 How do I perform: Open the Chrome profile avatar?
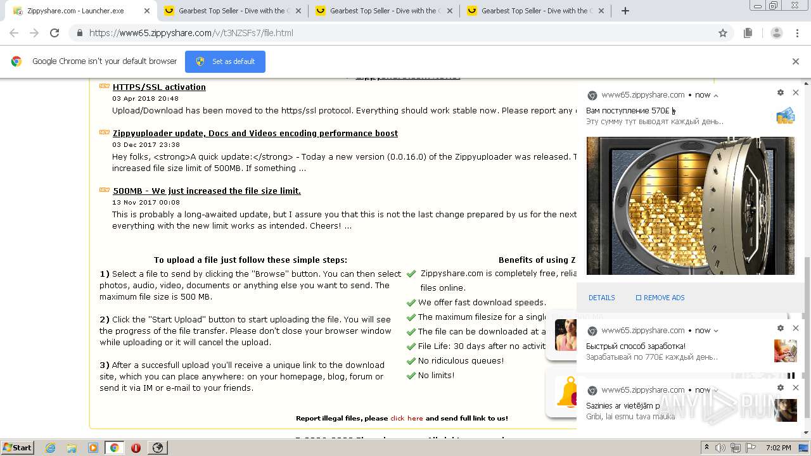coord(776,33)
